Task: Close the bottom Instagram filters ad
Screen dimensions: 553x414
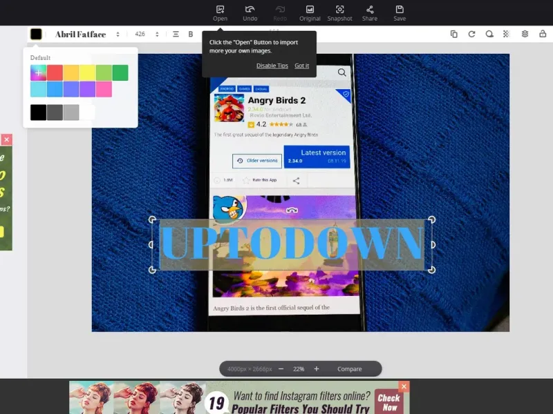Action: click(x=404, y=386)
